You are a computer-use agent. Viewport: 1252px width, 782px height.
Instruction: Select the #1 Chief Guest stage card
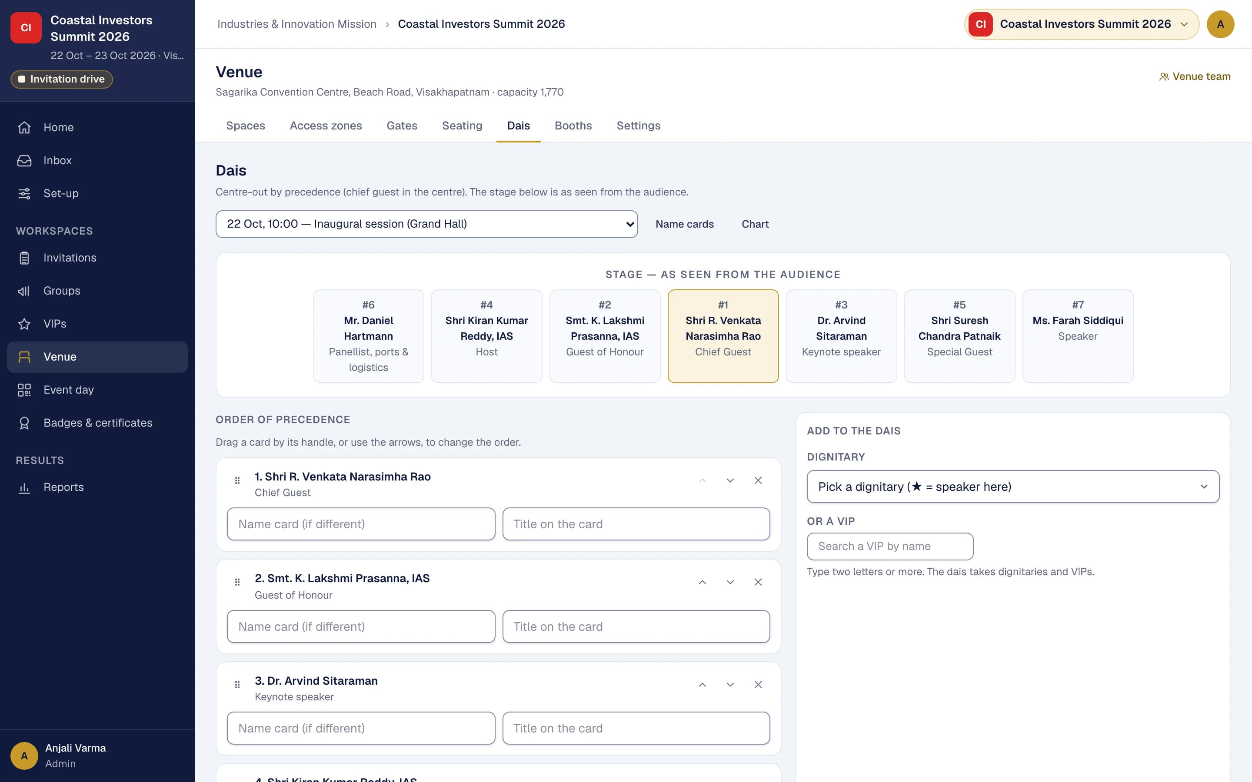(723, 336)
